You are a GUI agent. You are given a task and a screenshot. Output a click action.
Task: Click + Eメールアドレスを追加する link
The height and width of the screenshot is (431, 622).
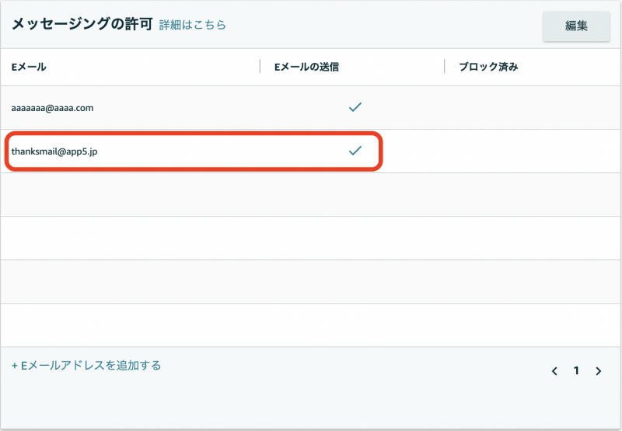click(86, 365)
